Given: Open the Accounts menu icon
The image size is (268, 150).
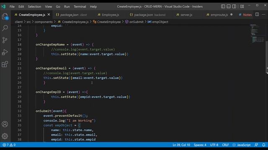Looking at the screenshot, I should point(5,124).
